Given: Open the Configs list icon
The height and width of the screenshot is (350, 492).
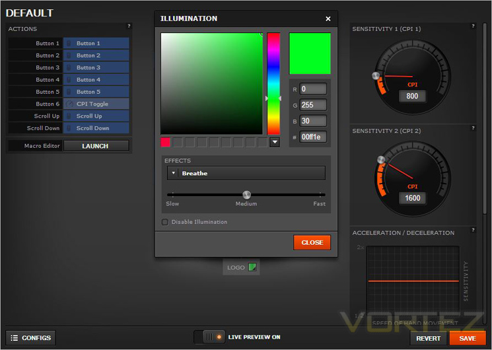Looking at the screenshot, I should [x=14, y=337].
